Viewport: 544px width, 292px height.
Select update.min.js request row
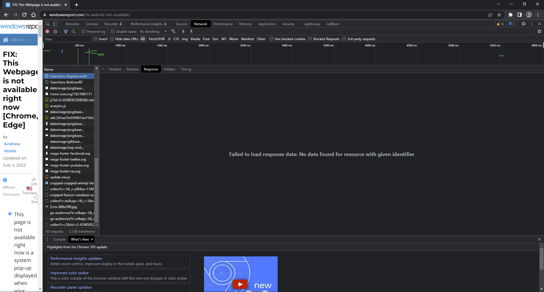pyautogui.click(x=69, y=177)
